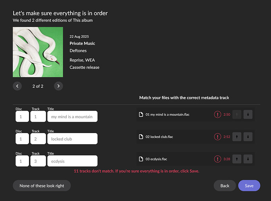Click the file icon for 01 my mind is a mountain.flac
Image resolution: width=271 pixels, height=201 pixels.
[x=141, y=115]
